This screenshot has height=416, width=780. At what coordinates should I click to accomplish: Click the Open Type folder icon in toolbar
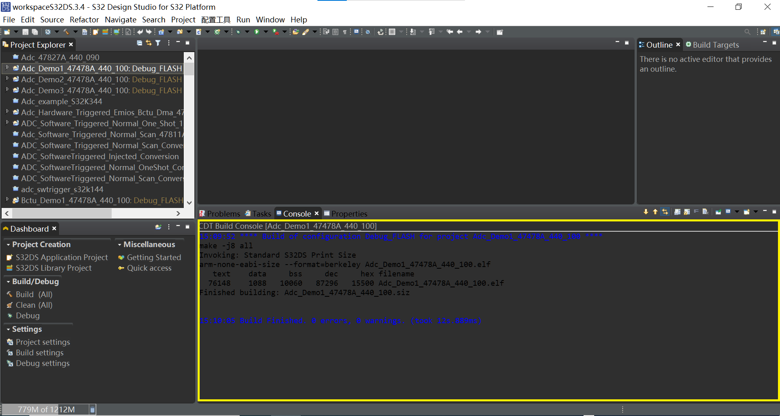click(x=296, y=32)
